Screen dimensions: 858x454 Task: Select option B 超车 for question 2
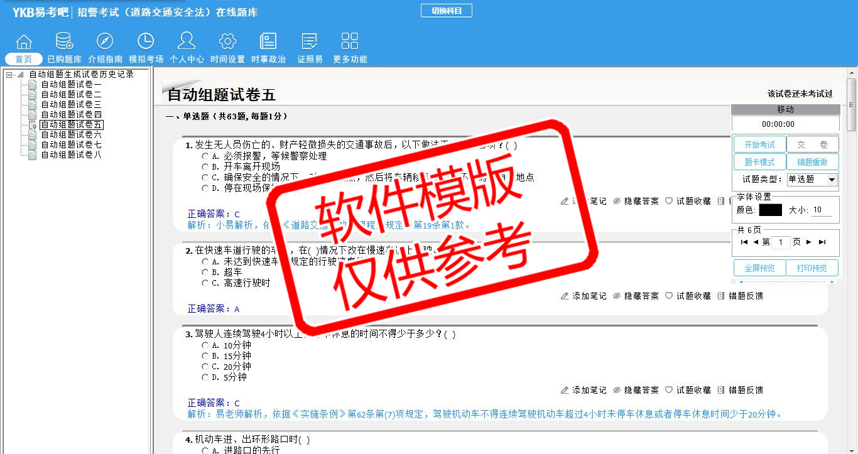205,273
